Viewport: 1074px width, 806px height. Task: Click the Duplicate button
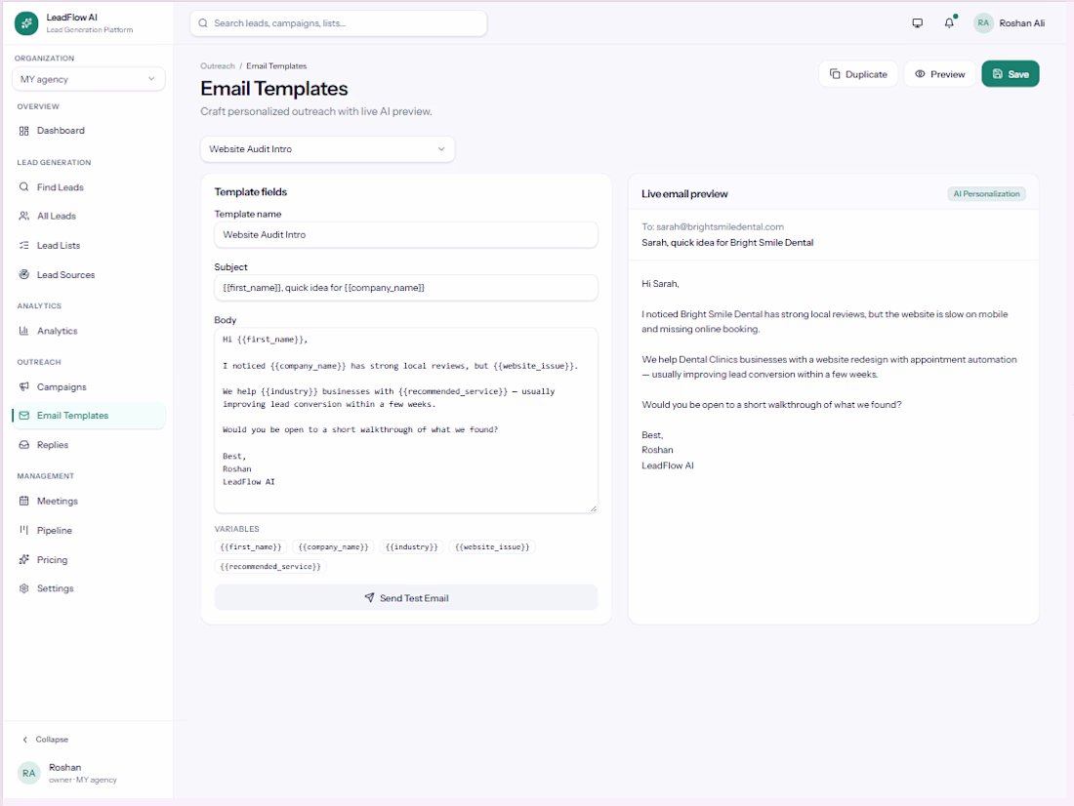click(858, 74)
